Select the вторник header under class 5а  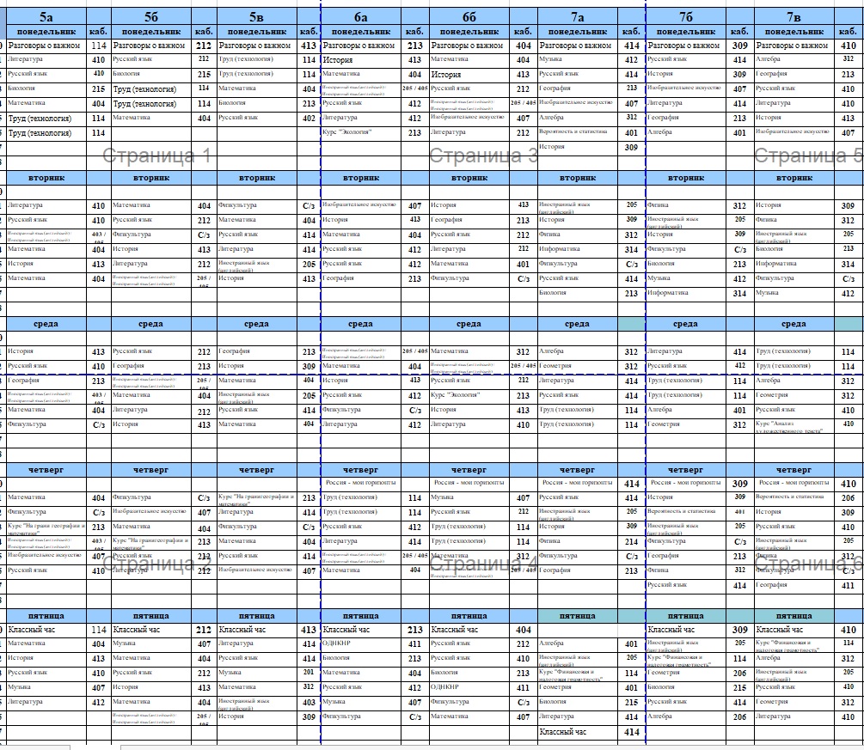tap(46, 178)
